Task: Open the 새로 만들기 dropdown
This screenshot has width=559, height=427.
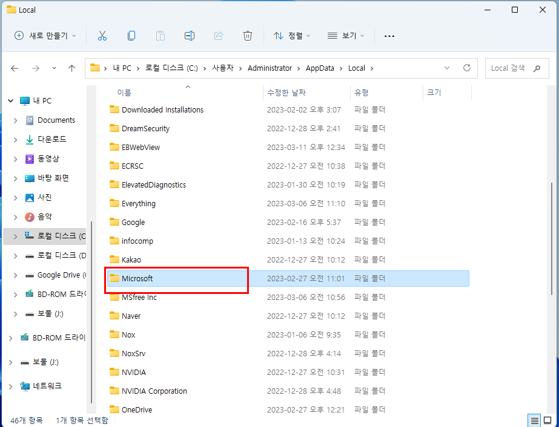Action: (x=45, y=36)
